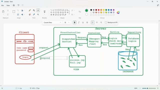Click the vertical scrollbar up arrow
Screen dimensions: 160x90
[159, 21]
